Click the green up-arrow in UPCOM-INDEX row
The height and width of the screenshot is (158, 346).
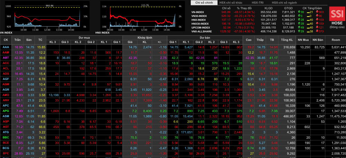(299, 28)
